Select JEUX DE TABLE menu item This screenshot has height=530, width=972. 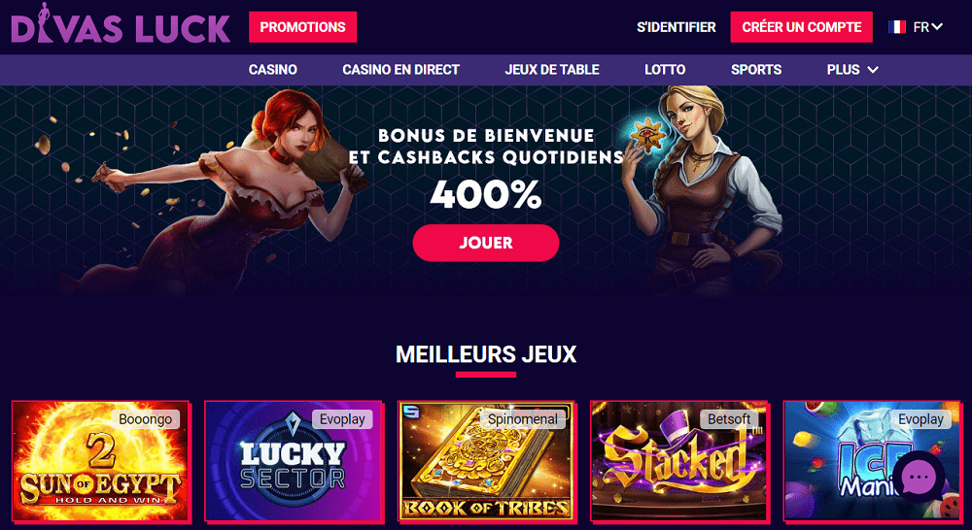coord(552,70)
